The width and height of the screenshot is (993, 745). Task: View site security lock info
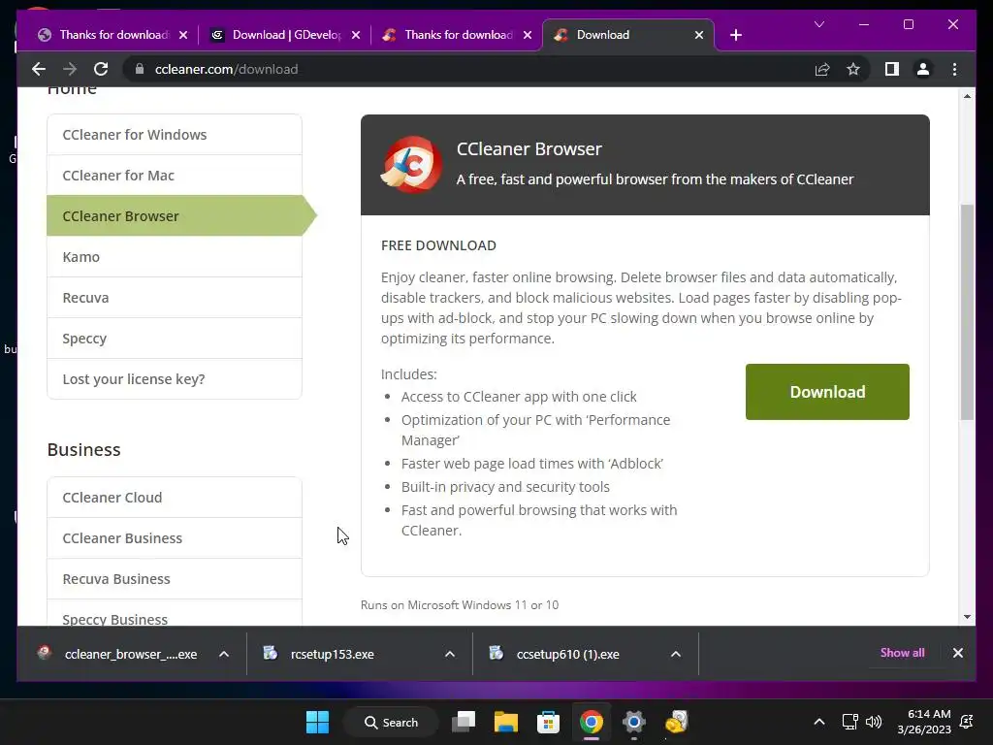pyautogui.click(x=140, y=69)
